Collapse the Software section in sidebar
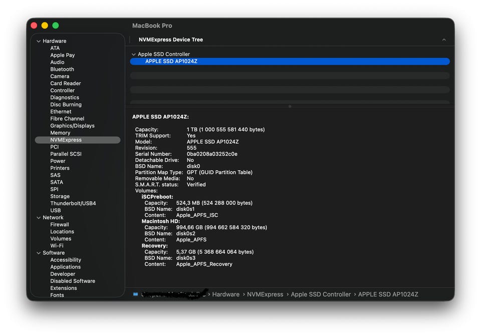481x336 pixels. pyautogui.click(x=39, y=253)
